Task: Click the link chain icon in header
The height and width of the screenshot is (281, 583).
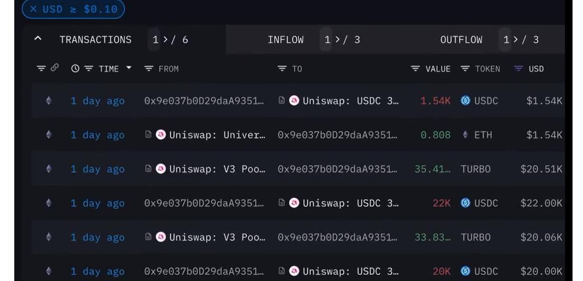Action: [x=55, y=68]
